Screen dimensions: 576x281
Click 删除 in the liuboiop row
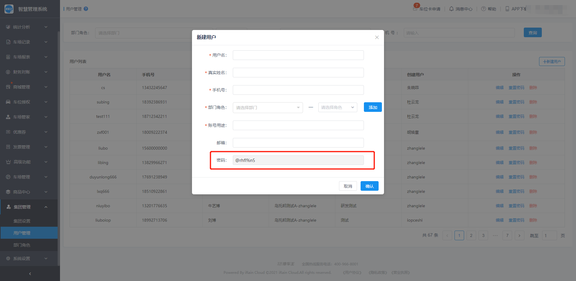pos(533,220)
